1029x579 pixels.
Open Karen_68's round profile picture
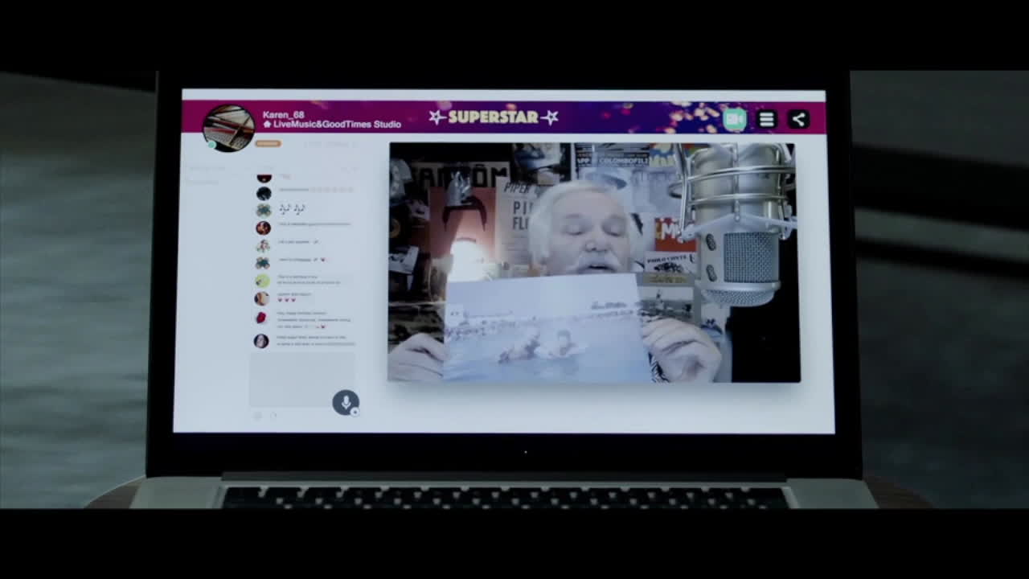[x=229, y=127]
